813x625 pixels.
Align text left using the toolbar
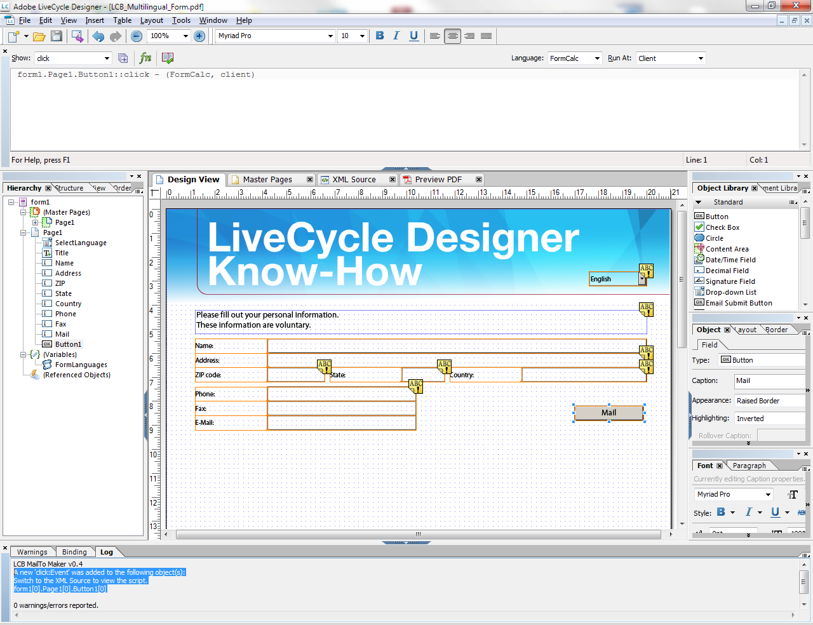coord(435,36)
